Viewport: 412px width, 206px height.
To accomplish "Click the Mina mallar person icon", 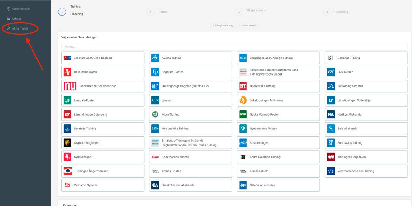I will [x=8, y=28].
